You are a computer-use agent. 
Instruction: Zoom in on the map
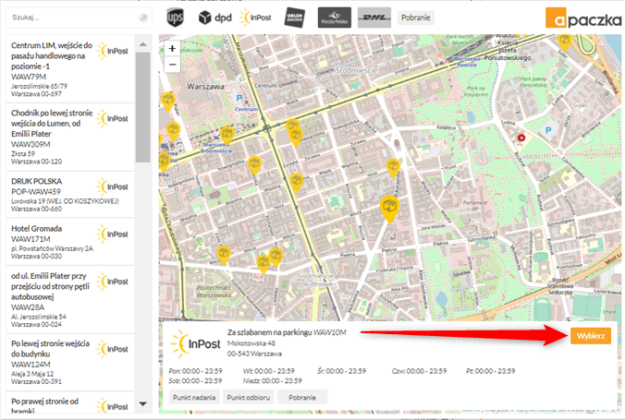(172, 48)
